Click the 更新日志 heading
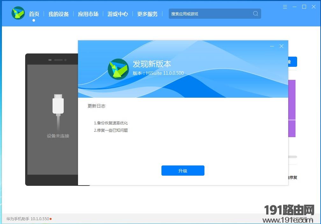This screenshot has height=224, width=321. (x=96, y=106)
